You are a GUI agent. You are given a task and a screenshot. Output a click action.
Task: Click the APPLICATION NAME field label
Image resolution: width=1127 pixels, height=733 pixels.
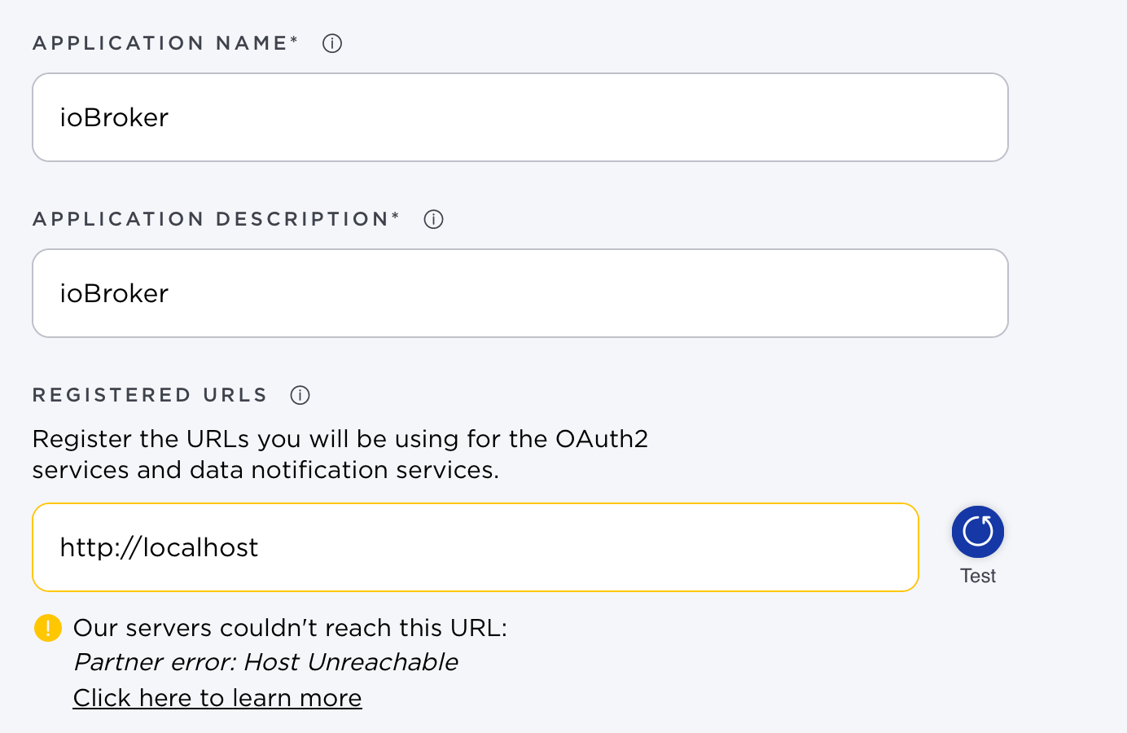coord(161,43)
